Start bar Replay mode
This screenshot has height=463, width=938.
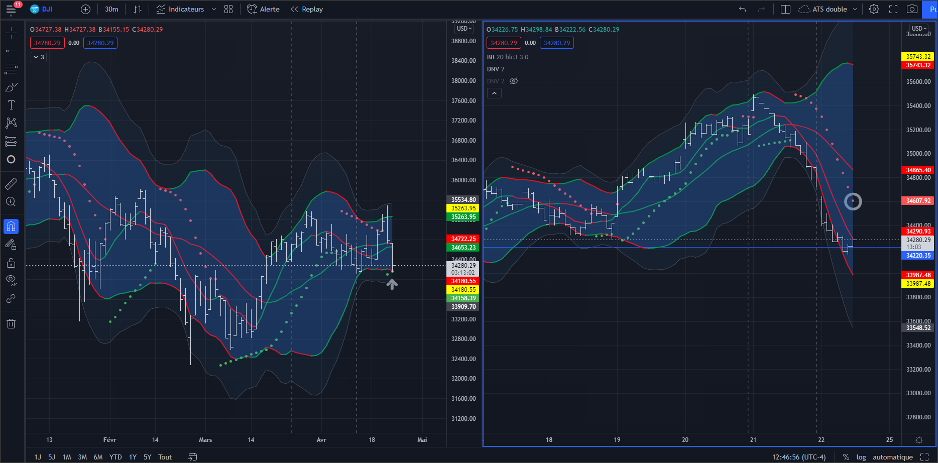pyautogui.click(x=307, y=9)
